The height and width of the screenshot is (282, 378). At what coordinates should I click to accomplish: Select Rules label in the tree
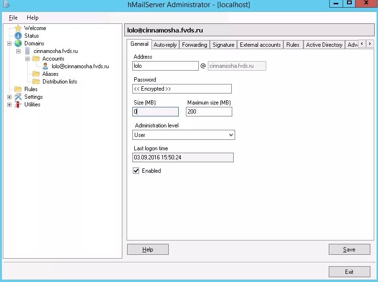click(x=31, y=89)
